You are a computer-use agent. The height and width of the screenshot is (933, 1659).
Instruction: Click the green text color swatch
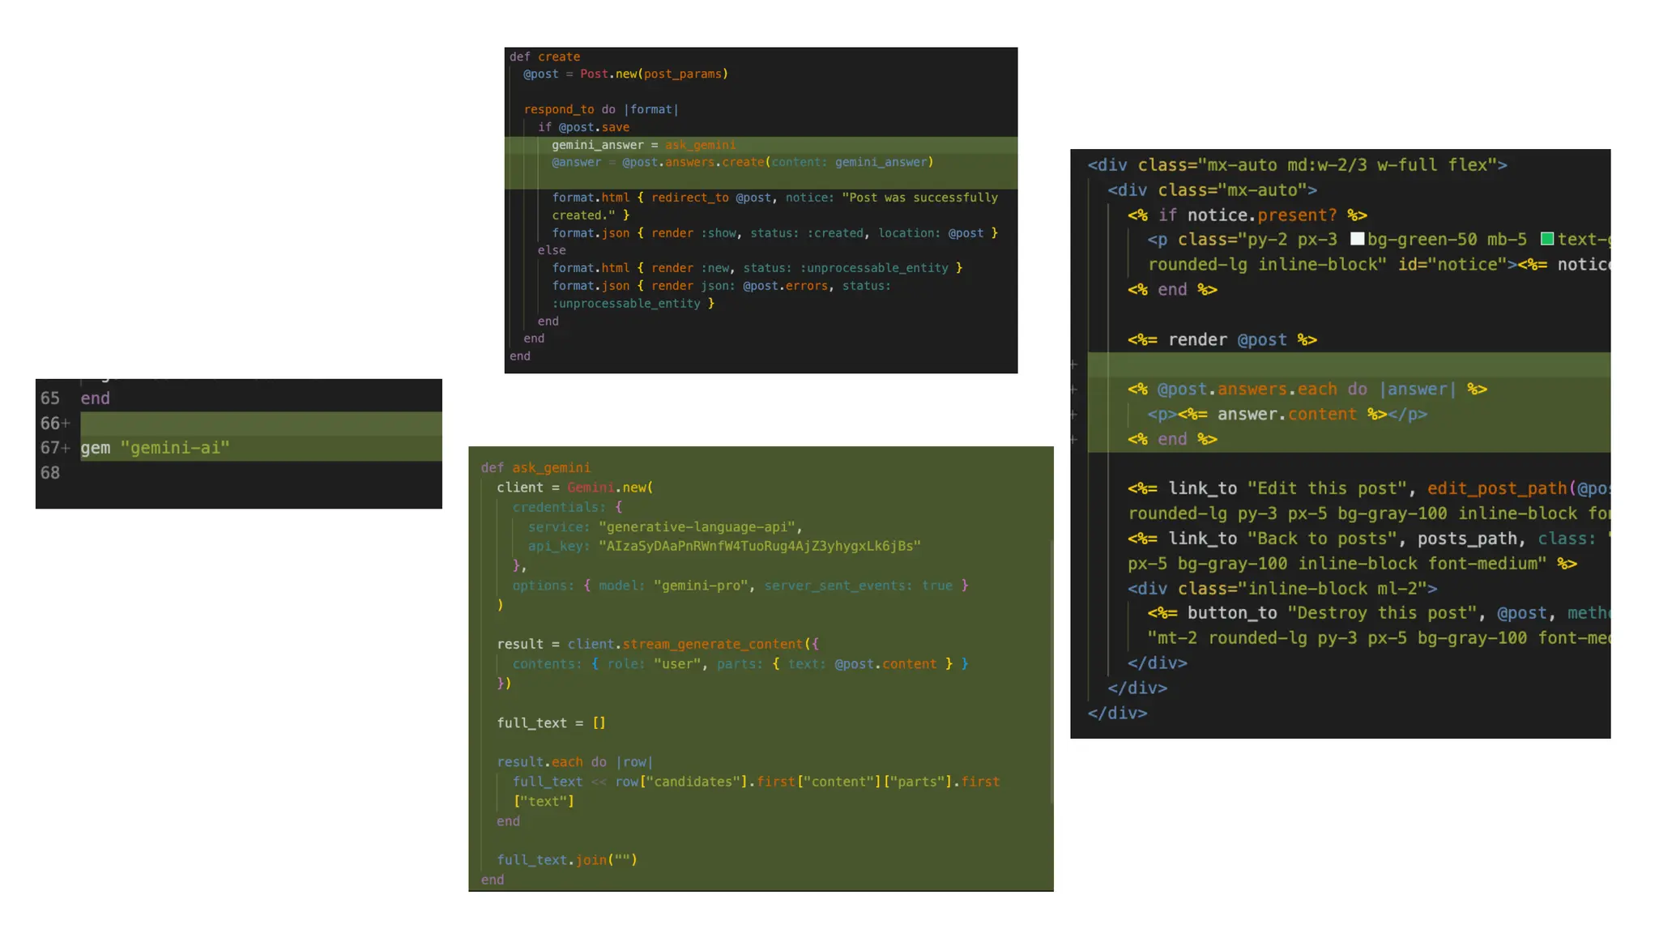[x=1546, y=239]
